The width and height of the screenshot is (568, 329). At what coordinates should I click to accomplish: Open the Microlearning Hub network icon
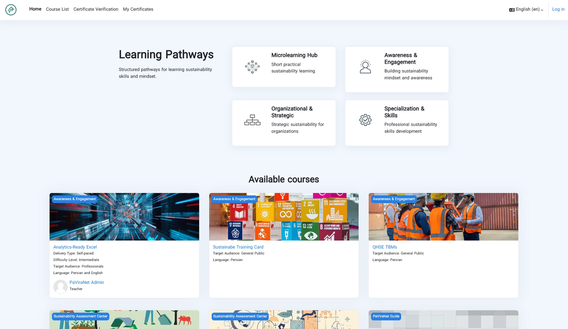(252, 67)
